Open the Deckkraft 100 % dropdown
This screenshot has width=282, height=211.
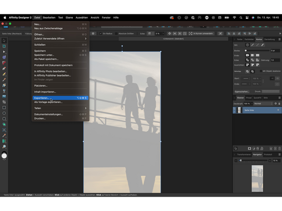252,104
